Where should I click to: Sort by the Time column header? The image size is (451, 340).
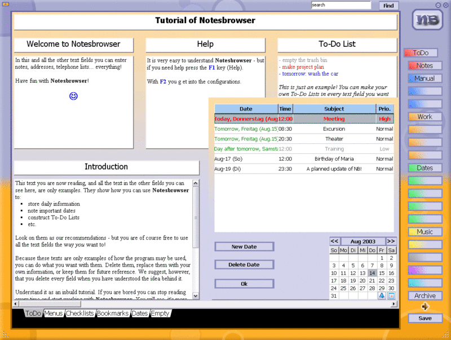pos(285,109)
